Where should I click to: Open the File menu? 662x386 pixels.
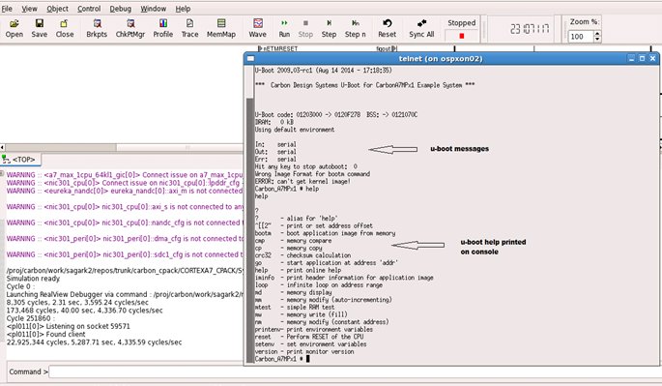point(7,9)
